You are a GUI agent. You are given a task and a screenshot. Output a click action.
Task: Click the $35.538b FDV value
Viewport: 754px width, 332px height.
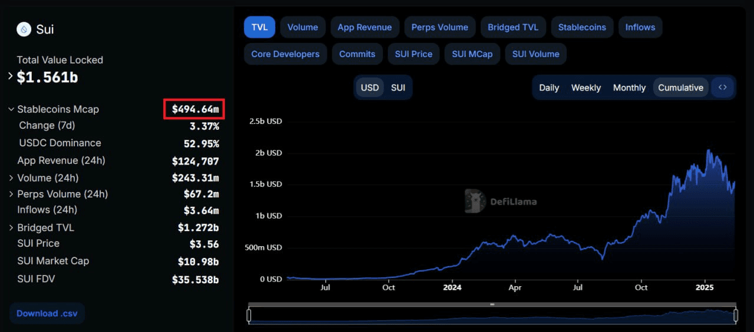pyautogui.click(x=196, y=280)
